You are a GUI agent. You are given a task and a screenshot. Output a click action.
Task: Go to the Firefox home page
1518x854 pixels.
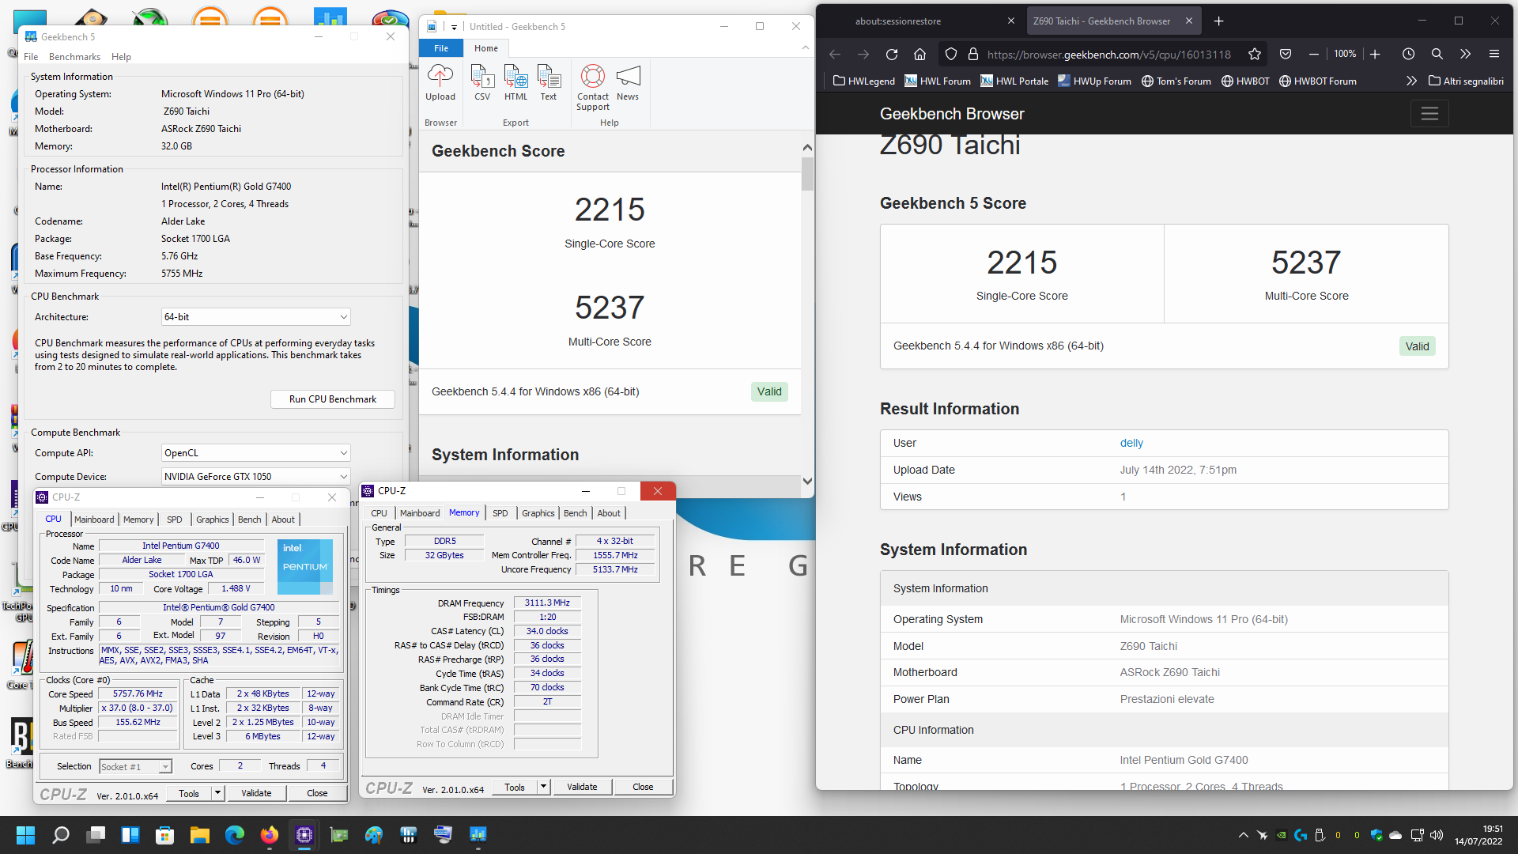(x=919, y=54)
